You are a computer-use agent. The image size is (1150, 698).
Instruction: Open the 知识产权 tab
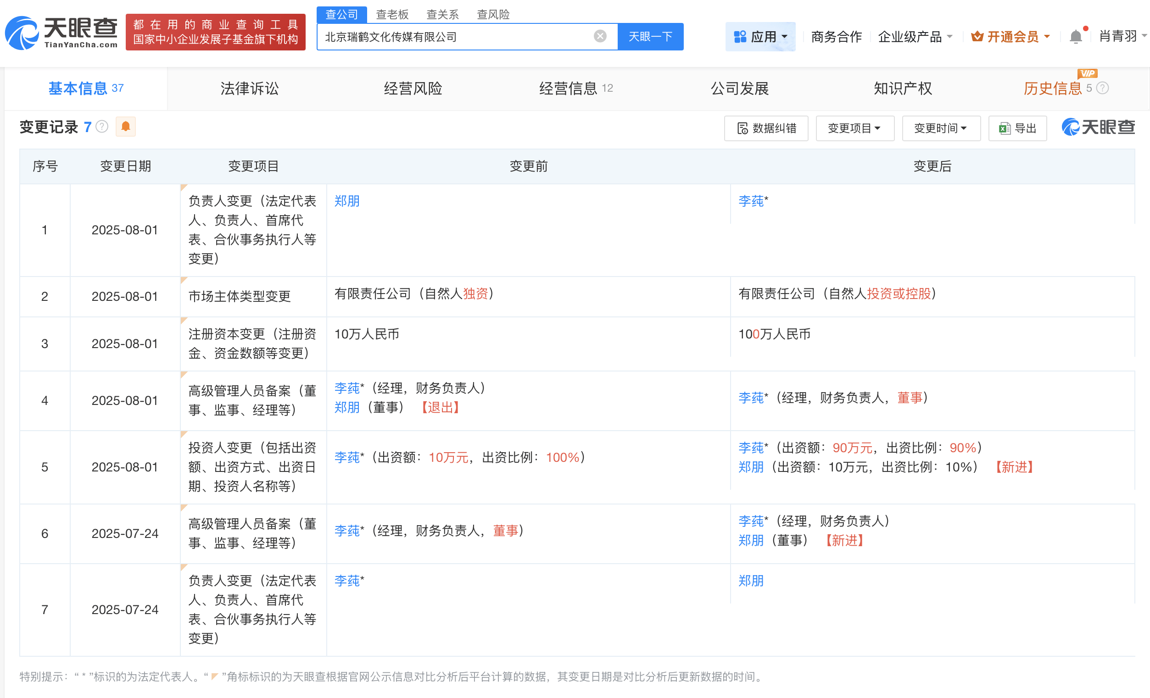[x=902, y=88]
